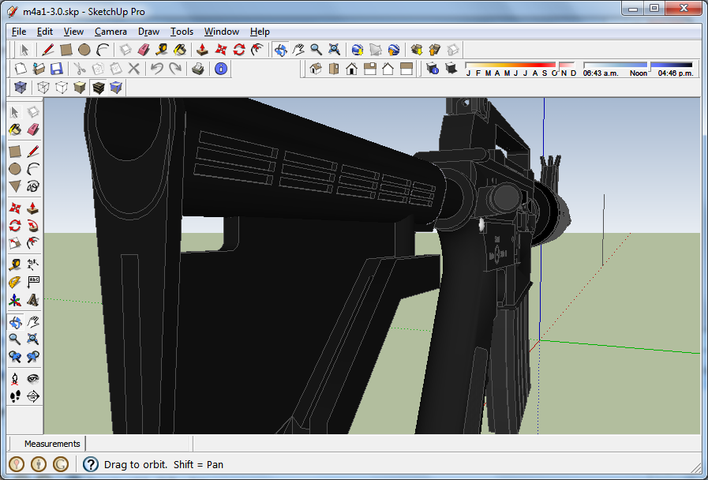
Task: Open the File menu
Action: coord(19,32)
